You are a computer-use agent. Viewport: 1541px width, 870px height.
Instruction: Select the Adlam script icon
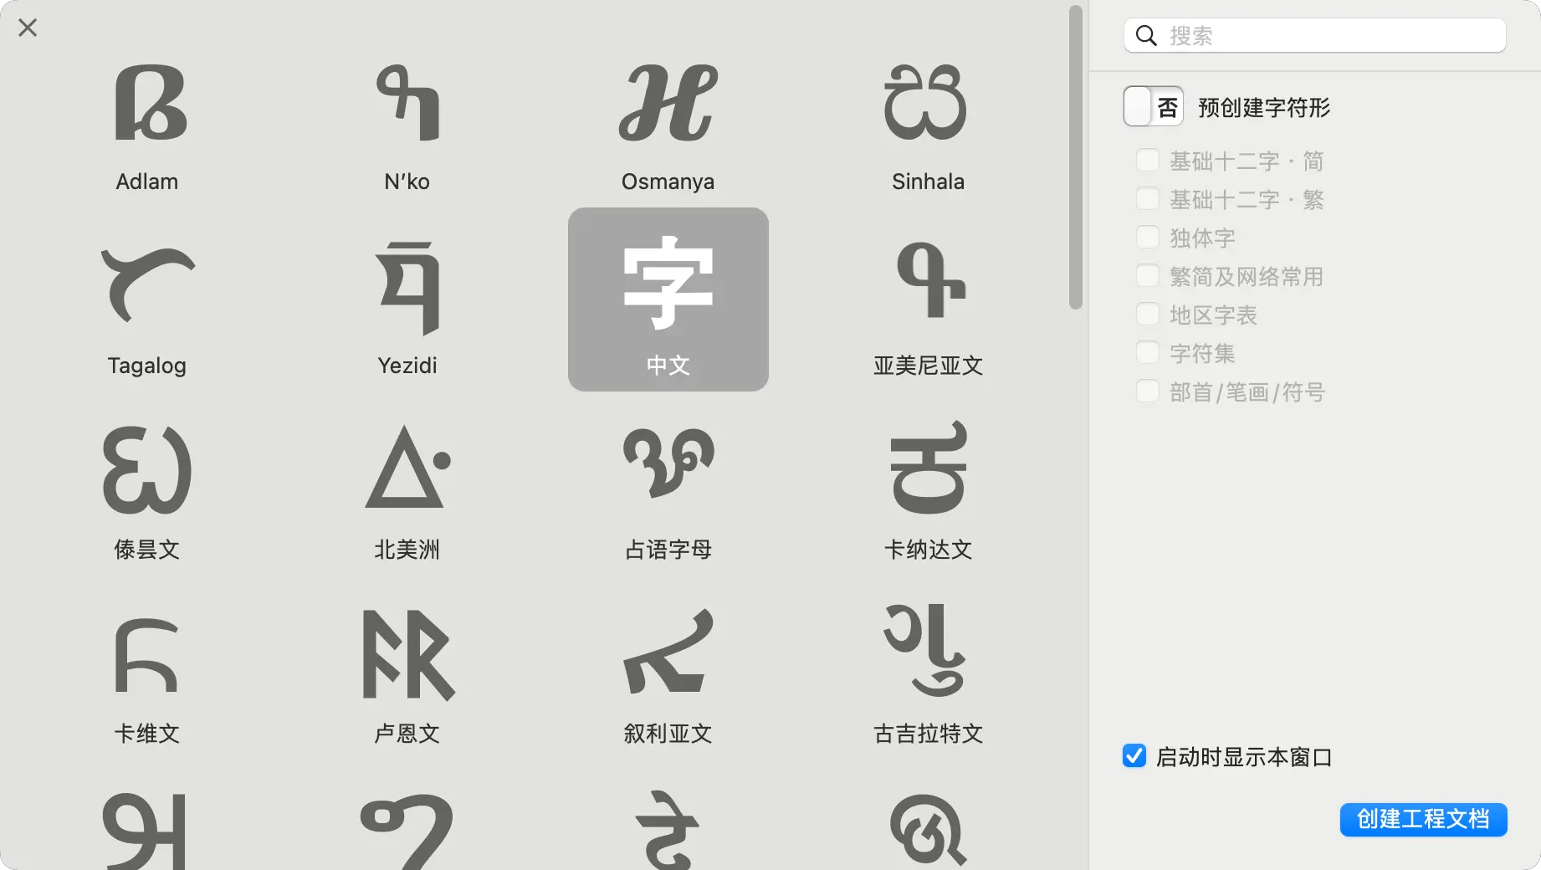tap(147, 121)
